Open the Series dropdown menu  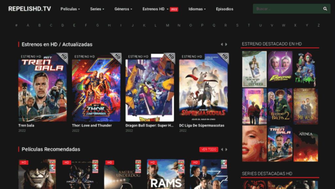[x=97, y=9]
